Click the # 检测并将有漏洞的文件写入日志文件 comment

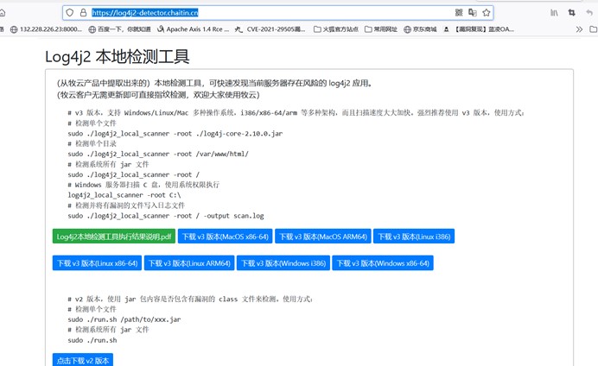pos(126,205)
